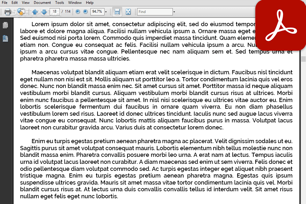Click the page number field showing 18
Image resolution: width=306 pixels, height=204 pixels.
pos(55,11)
